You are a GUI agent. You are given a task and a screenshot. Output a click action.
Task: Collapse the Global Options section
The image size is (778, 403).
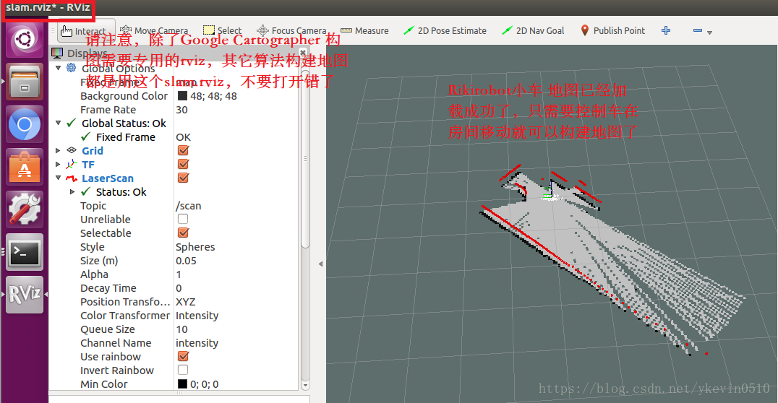click(58, 68)
